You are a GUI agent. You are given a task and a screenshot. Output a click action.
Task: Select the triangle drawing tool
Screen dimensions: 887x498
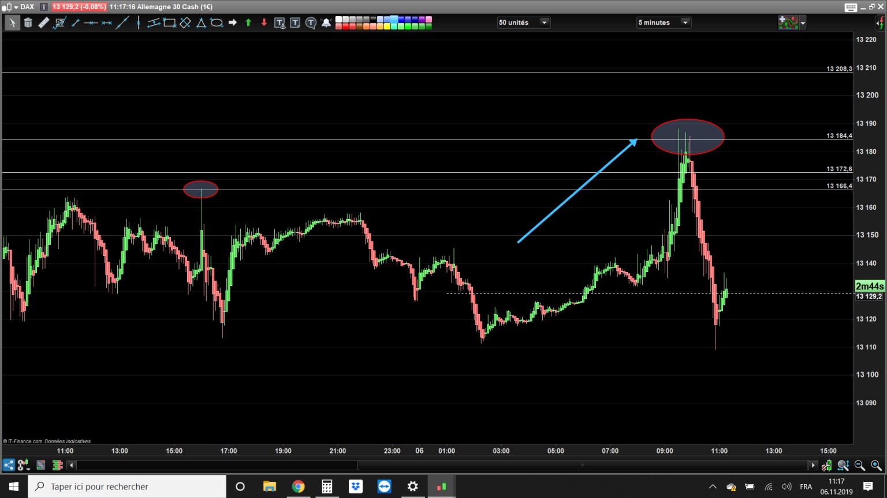pyautogui.click(x=201, y=22)
